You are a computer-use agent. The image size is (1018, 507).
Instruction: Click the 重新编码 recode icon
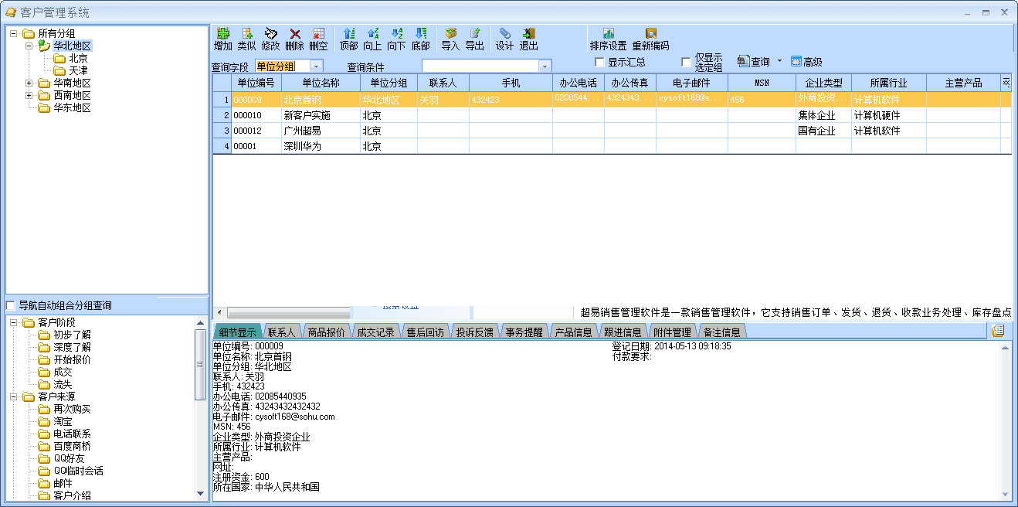650,34
